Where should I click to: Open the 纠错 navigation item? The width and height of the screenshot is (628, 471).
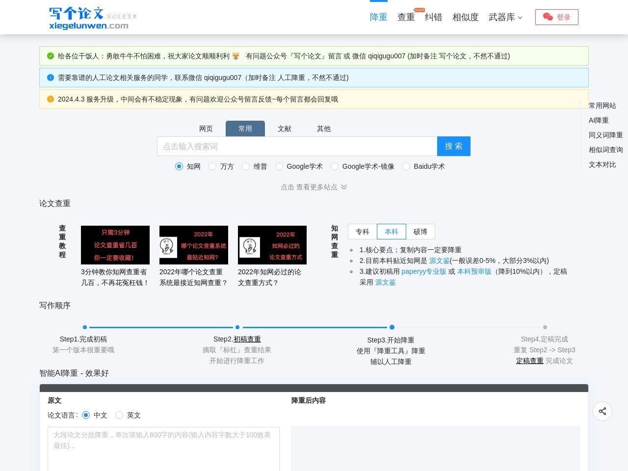[x=434, y=17]
